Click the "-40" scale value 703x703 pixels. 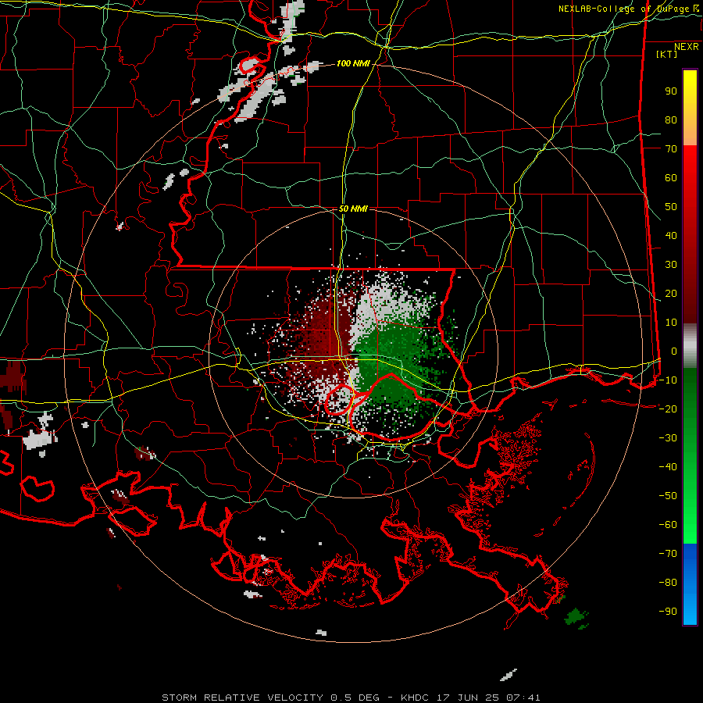[668, 467]
